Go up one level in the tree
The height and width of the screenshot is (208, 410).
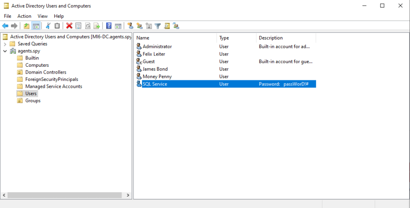[26, 26]
